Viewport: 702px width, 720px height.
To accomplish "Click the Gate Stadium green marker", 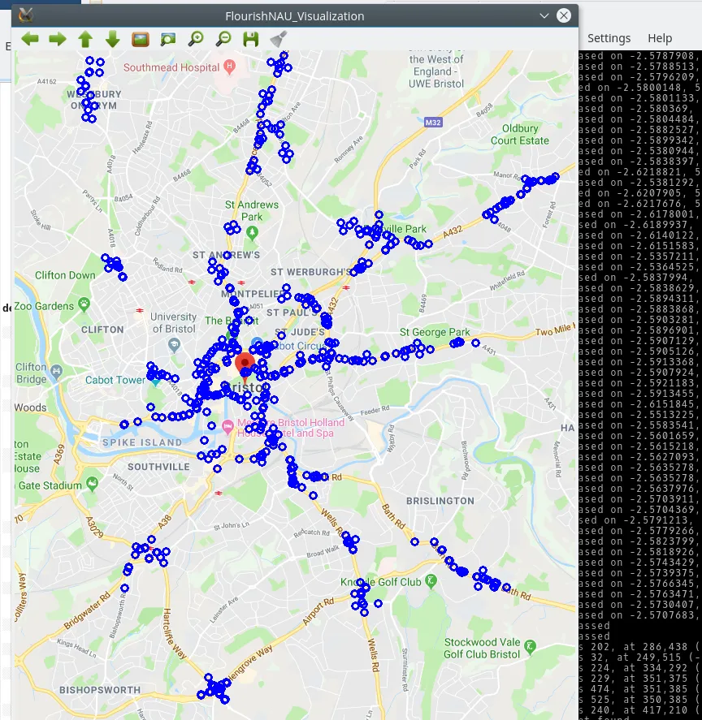I will click(x=93, y=484).
